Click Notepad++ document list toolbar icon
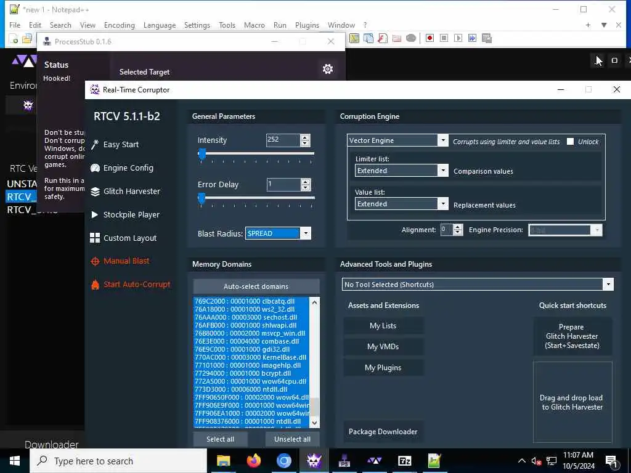Viewport: 631px width, 473px height. point(368,38)
